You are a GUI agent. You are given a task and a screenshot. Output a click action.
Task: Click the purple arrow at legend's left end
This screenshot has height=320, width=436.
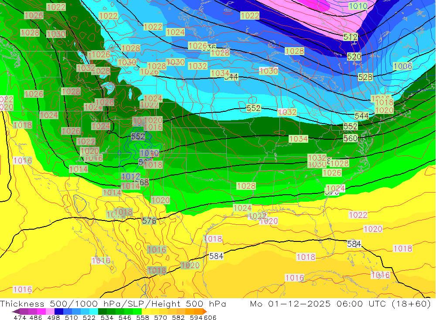pos(16,311)
